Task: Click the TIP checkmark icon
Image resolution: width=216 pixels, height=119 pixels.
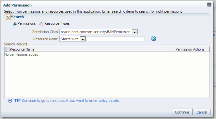Action: pos(10,101)
